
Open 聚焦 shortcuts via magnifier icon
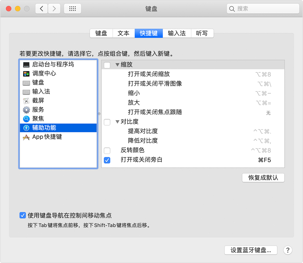pyautogui.click(x=27, y=119)
